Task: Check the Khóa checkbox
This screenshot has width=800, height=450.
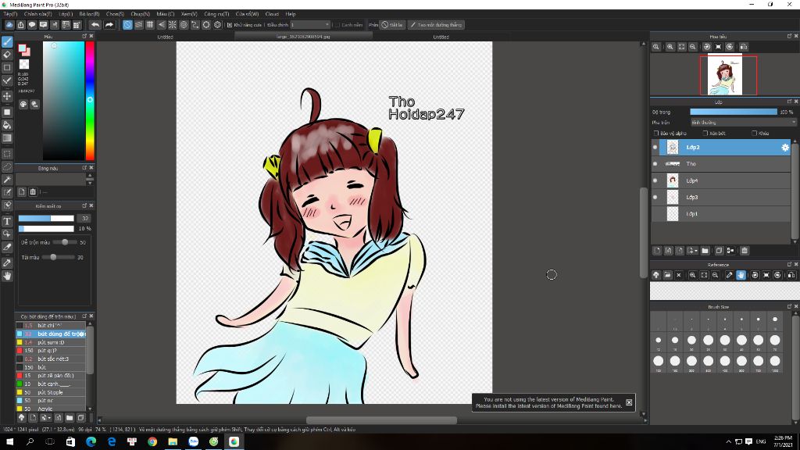Action: tap(754, 133)
